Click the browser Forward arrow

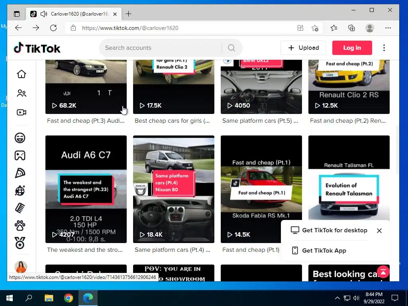pyautogui.click(x=36, y=28)
